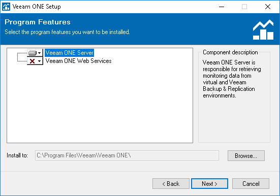Click the Component description text panel
The width and height of the screenshot is (280, 196).
[x=232, y=79]
